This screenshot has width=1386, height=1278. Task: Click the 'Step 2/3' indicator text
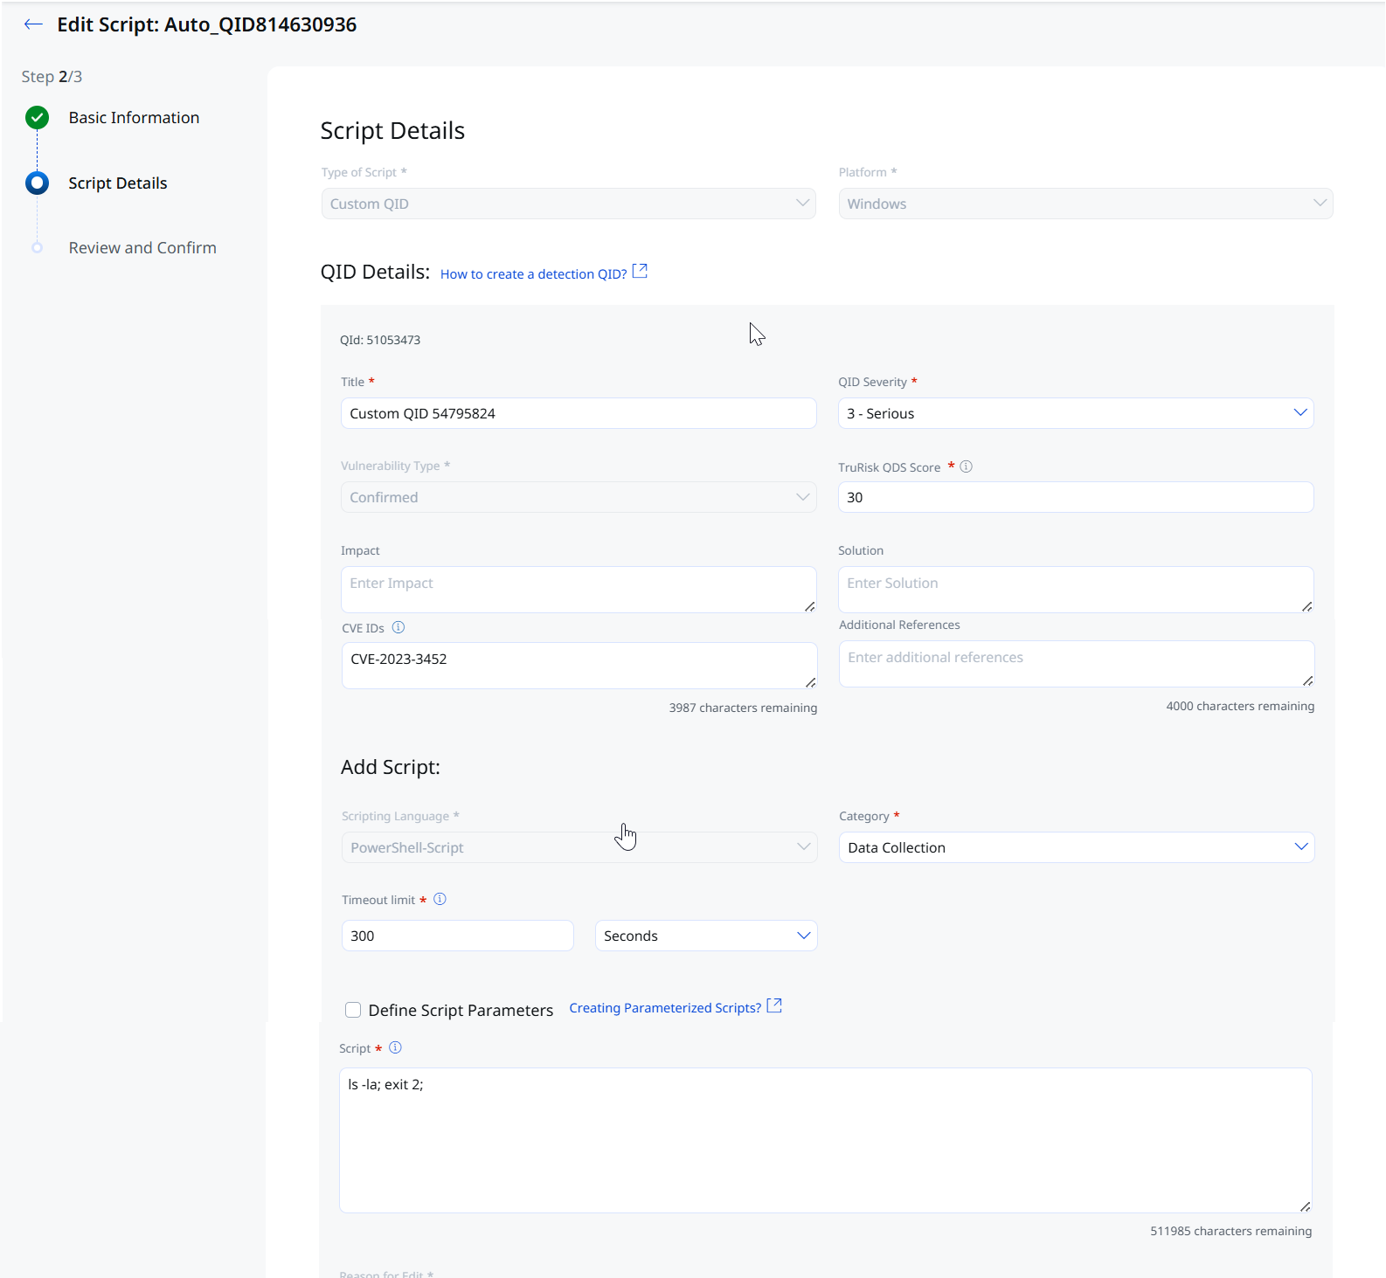coord(52,77)
